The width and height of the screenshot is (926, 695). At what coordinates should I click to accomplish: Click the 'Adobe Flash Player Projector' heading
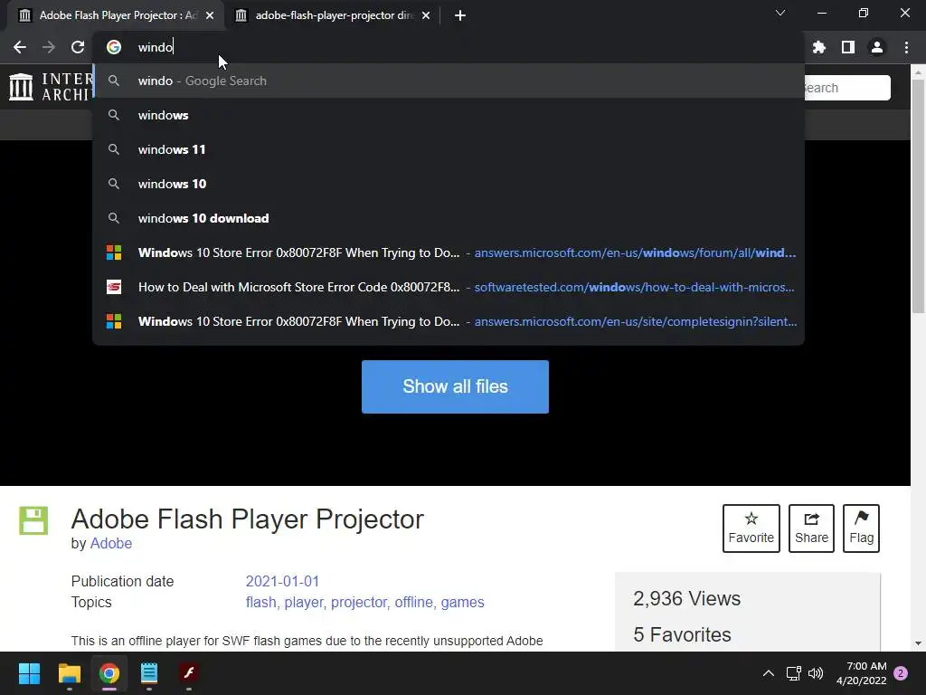(248, 519)
